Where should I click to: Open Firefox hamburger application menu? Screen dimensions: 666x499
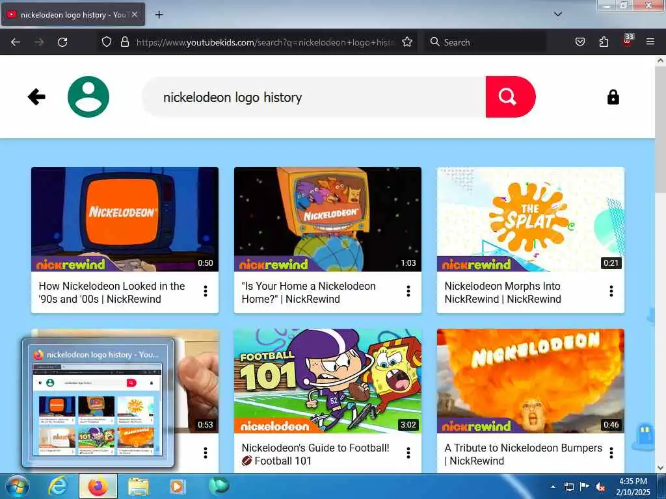[650, 42]
